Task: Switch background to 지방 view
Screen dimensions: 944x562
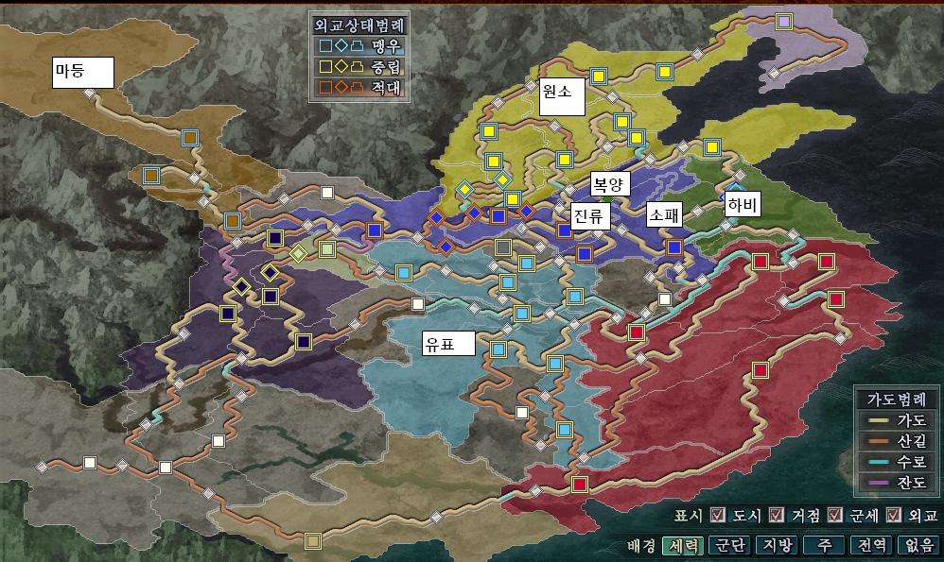Action: click(x=779, y=545)
